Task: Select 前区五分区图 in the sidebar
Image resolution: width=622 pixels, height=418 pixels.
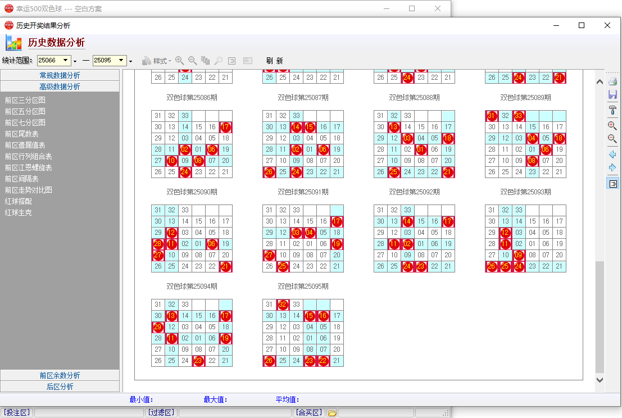Action: tap(25, 111)
